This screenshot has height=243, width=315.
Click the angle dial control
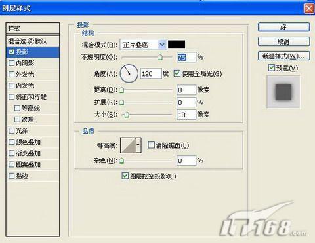coord(129,73)
